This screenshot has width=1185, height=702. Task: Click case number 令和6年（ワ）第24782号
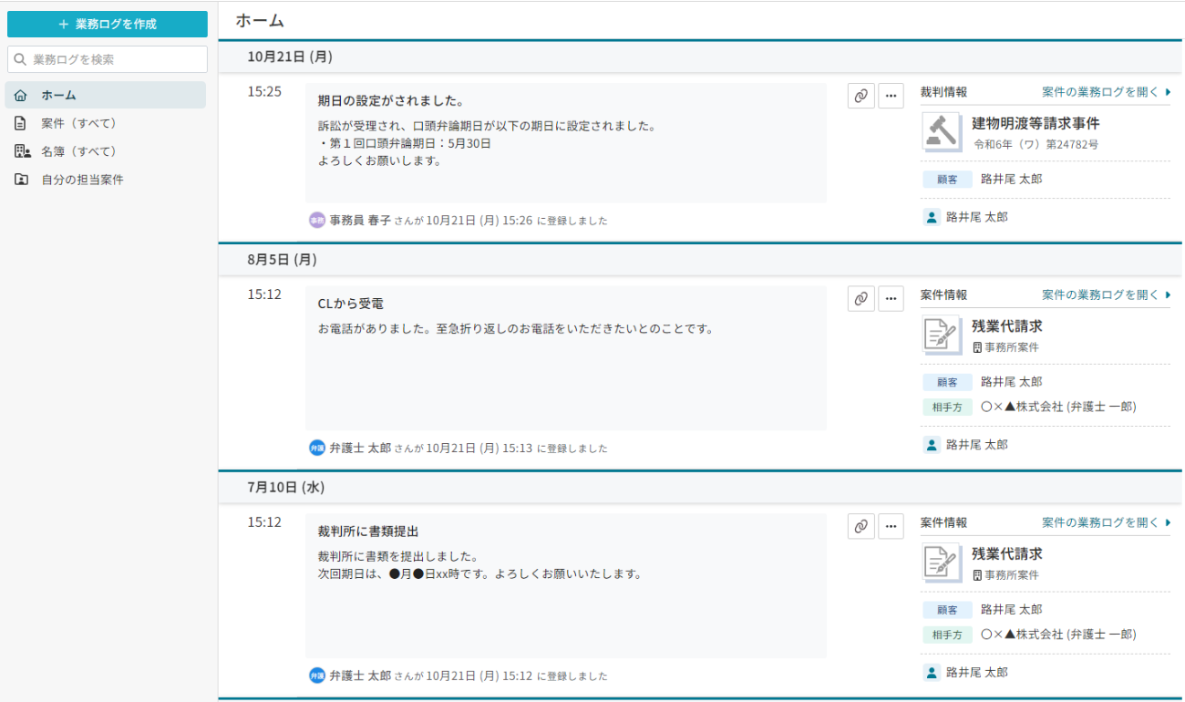tap(1036, 144)
